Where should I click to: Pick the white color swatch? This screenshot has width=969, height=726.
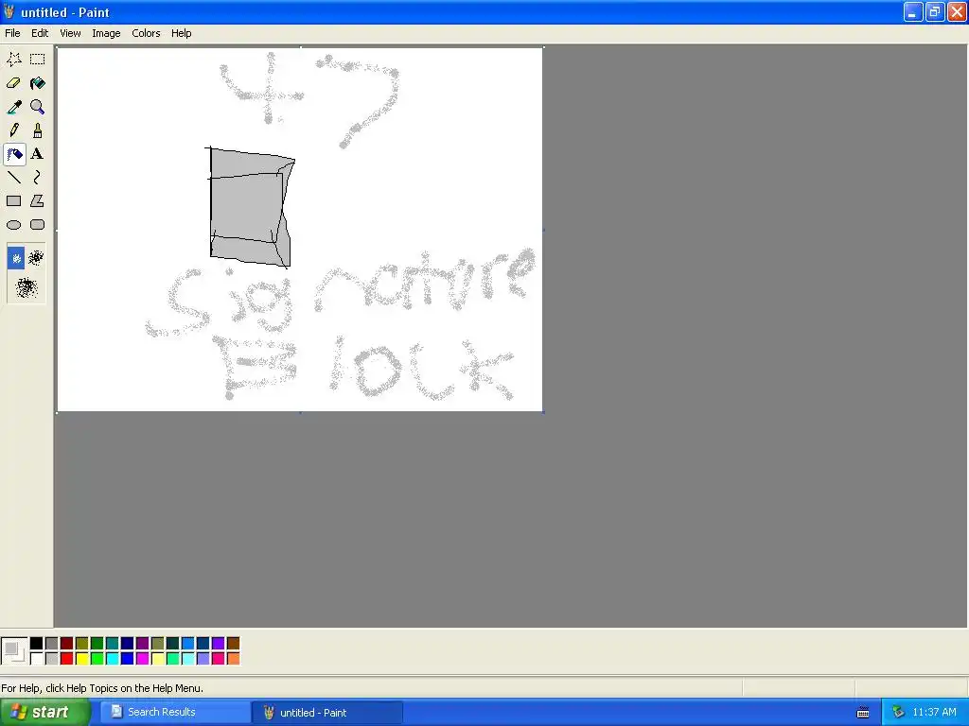coord(37,659)
